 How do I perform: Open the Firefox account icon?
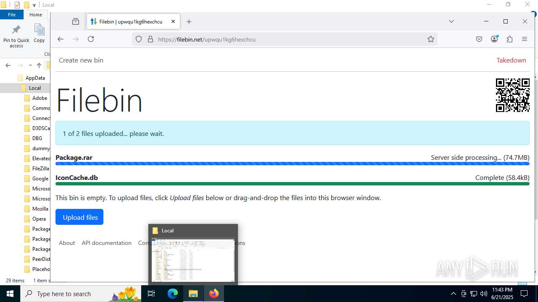tap(494, 39)
